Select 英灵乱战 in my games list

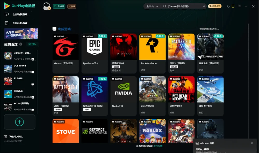(x=19, y=94)
